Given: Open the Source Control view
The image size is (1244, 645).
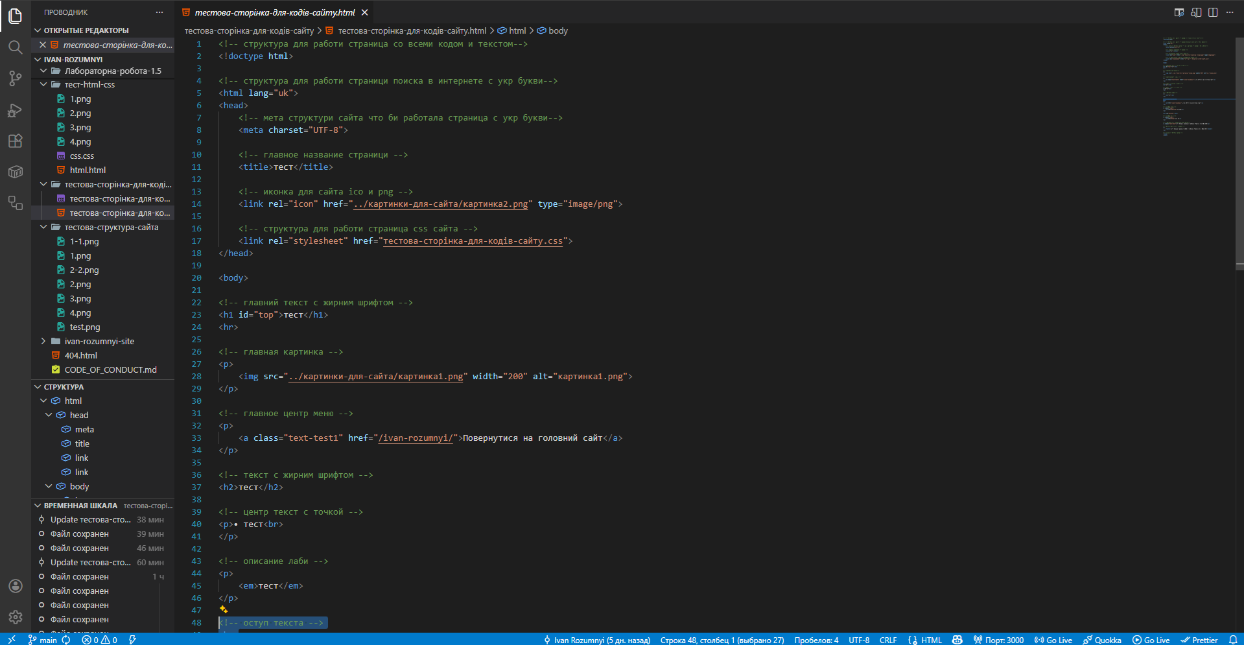Looking at the screenshot, I should tap(15, 78).
